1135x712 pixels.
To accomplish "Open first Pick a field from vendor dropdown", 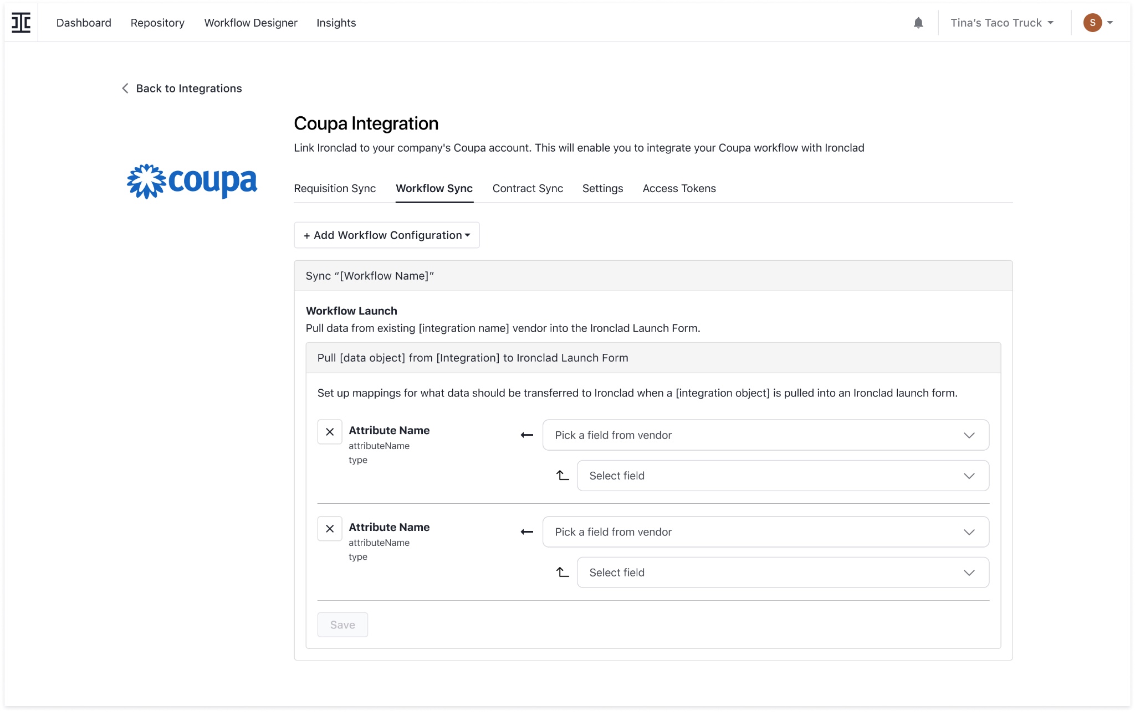I will (x=766, y=435).
